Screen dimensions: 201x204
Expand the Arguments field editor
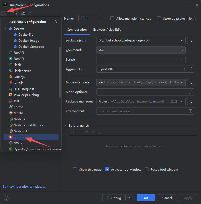[x=190, y=69]
